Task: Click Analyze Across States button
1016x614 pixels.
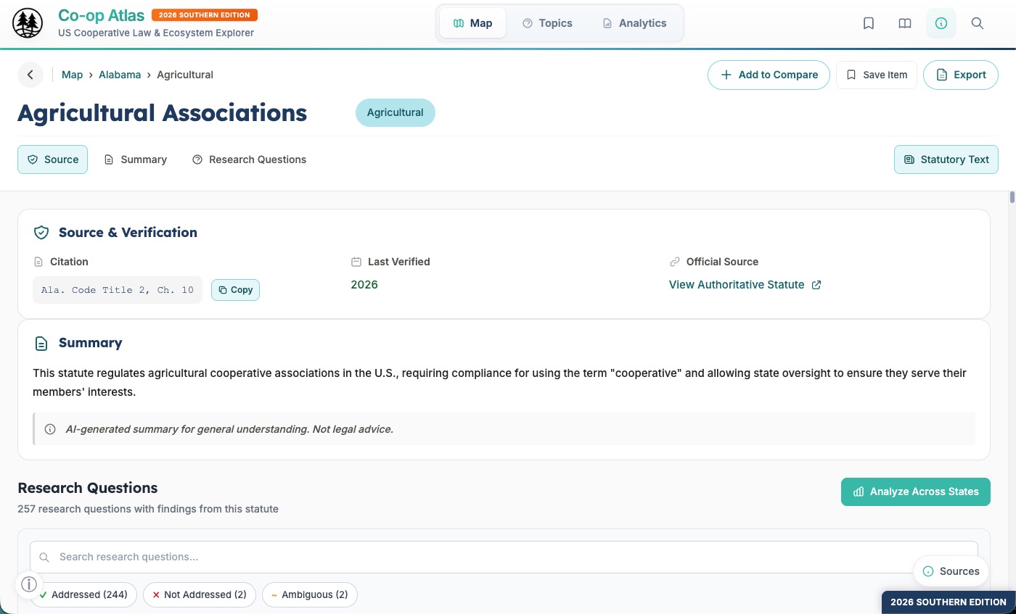Action: pos(915,491)
